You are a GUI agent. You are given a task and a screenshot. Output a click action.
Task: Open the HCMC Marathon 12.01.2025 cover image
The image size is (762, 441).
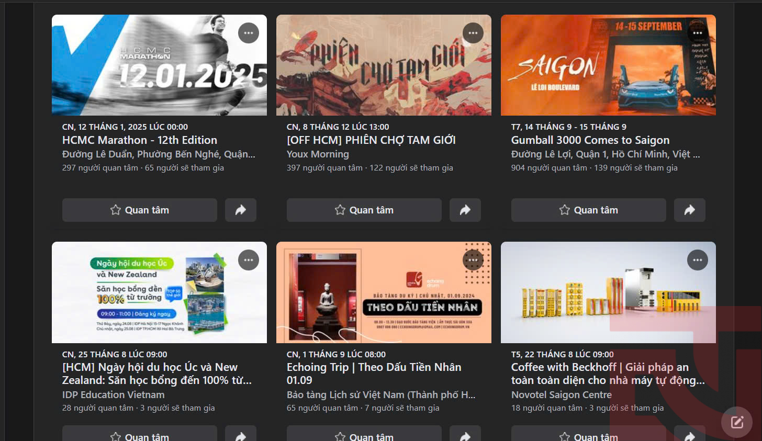[159, 65]
